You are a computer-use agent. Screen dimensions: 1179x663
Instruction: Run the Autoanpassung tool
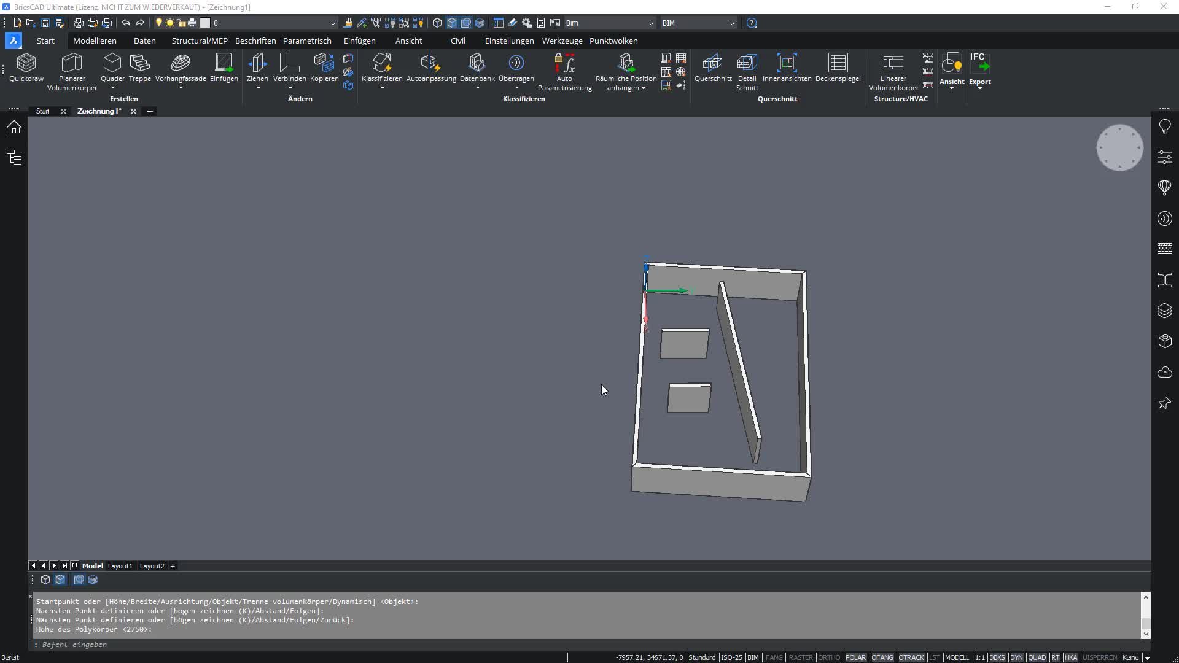pyautogui.click(x=431, y=68)
